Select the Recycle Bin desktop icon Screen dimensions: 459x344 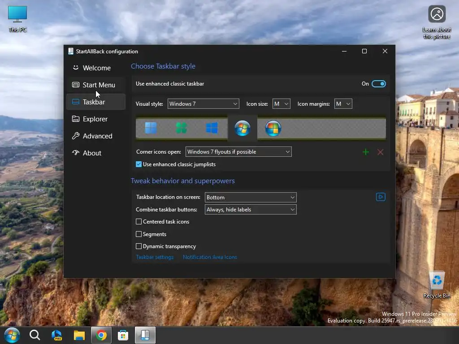pyautogui.click(x=437, y=285)
